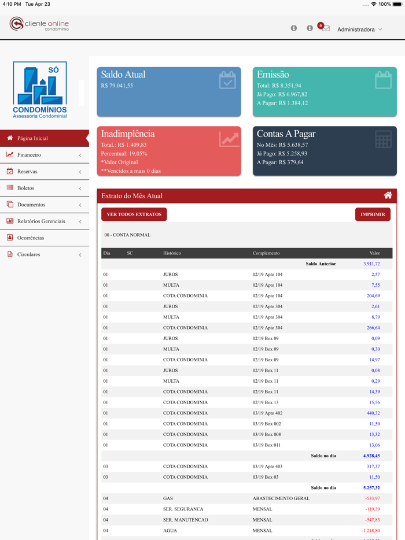Click the Só Condomínios logo image

[40, 90]
